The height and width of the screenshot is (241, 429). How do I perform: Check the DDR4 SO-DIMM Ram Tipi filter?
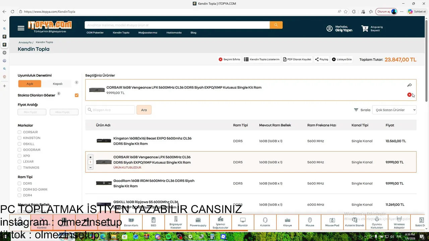coord(19,189)
